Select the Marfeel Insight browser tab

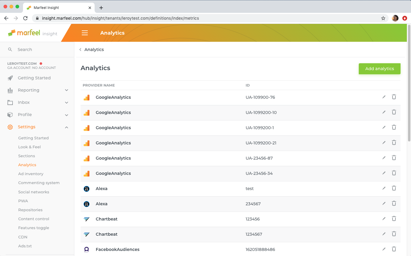tap(58, 8)
